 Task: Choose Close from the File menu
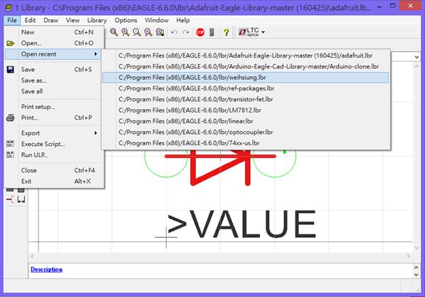tap(54, 170)
